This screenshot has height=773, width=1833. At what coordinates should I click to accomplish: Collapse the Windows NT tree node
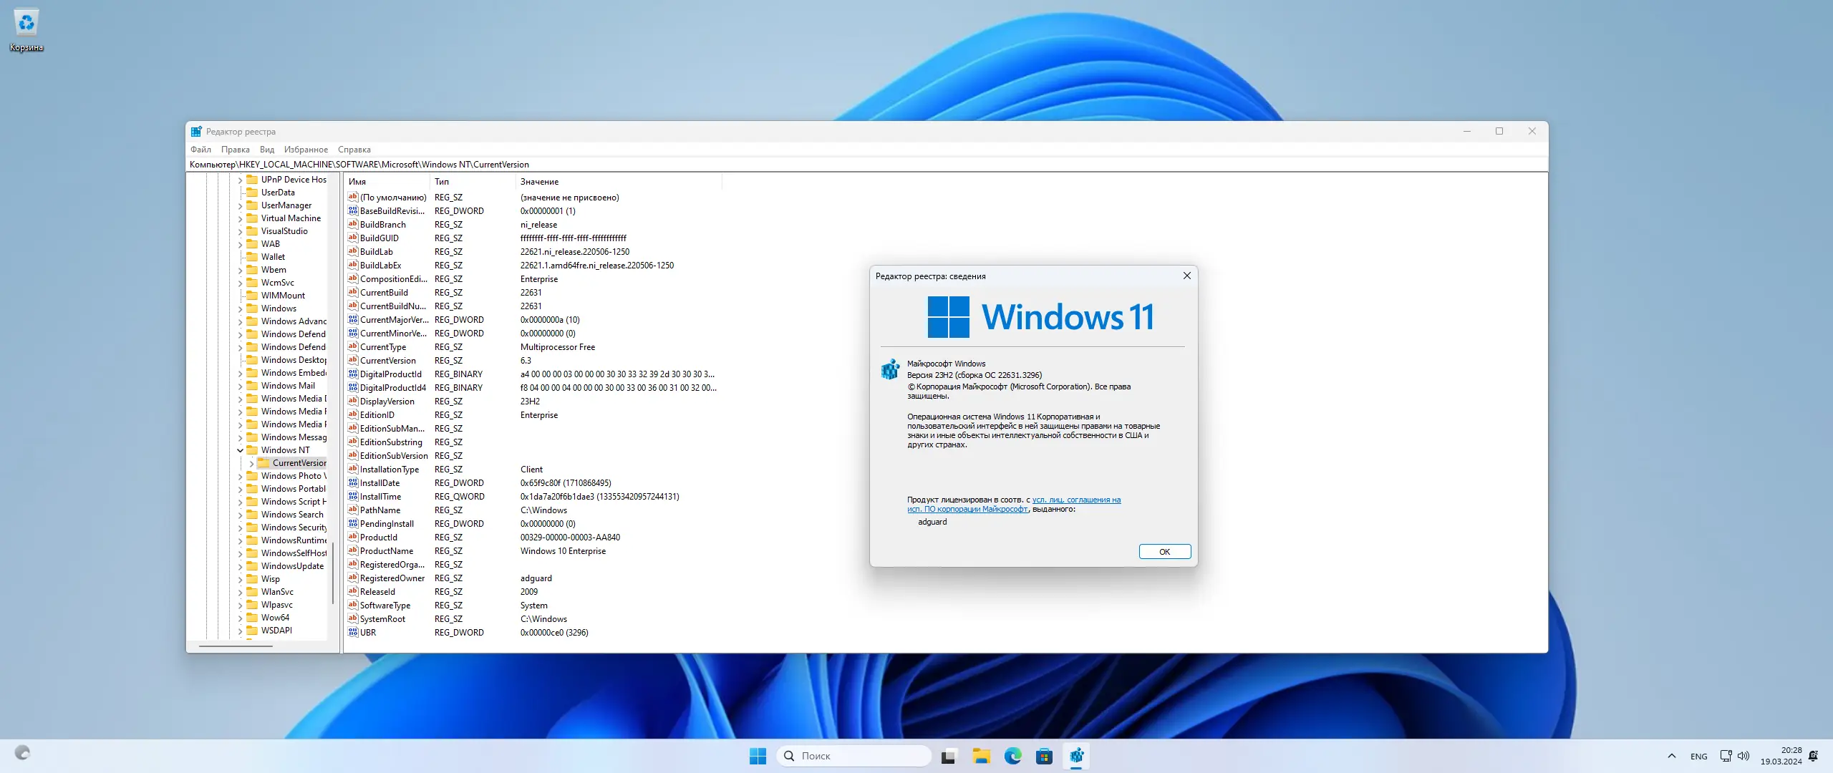click(x=240, y=450)
